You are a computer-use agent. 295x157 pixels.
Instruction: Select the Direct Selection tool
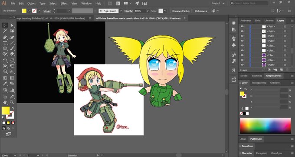pos(12,25)
